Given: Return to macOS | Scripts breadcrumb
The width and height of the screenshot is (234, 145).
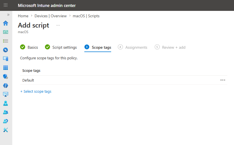Looking at the screenshot, I should pyautogui.click(x=86, y=16).
